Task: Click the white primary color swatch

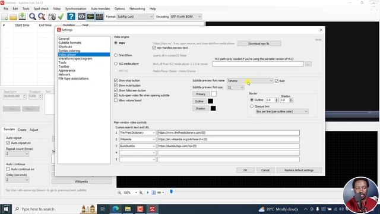Action: pyautogui.click(x=214, y=94)
